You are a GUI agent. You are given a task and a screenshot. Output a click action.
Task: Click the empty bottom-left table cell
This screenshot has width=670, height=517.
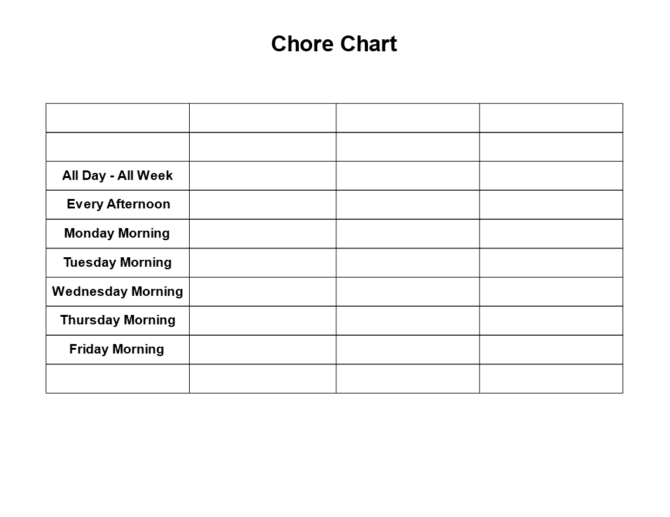tap(117, 379)
